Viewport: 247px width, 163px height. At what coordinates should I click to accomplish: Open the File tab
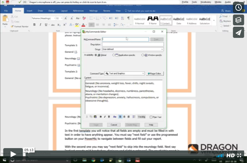(x=6, y=11)
